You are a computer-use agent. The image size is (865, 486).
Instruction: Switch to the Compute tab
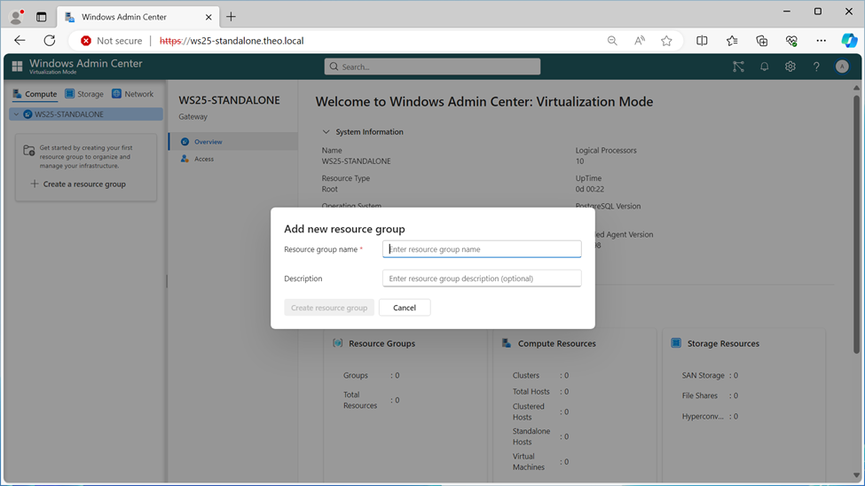pyautogui.click(x=35, y=94)
